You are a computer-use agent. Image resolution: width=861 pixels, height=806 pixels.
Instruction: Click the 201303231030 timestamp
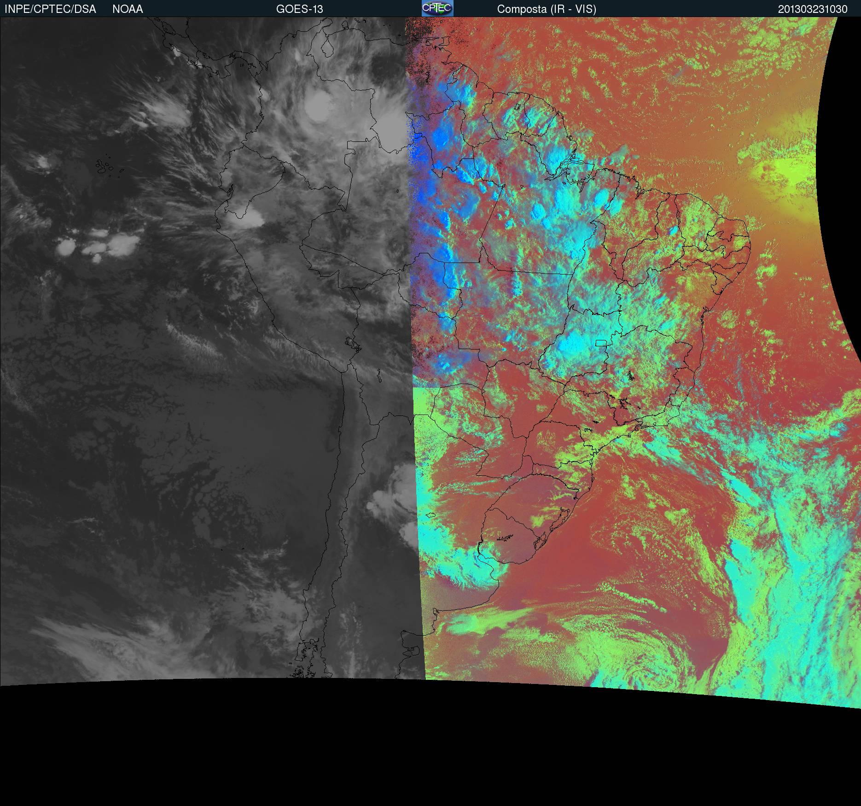(813, 9)
